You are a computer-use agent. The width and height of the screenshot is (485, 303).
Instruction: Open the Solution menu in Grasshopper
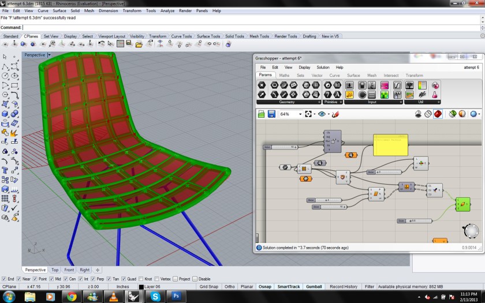pos(323,68)
